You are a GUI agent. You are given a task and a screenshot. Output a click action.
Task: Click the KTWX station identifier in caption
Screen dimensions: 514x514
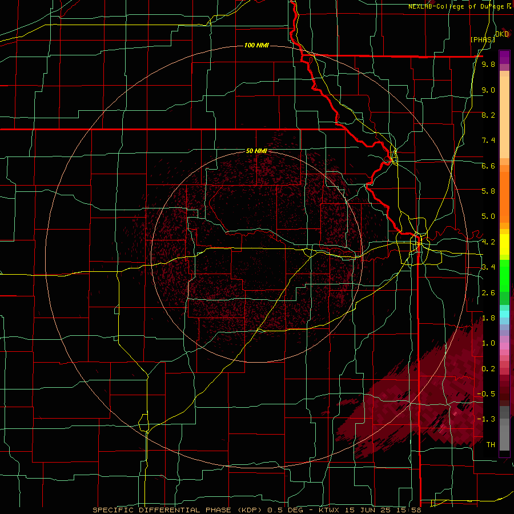click(x=330, y=510)
